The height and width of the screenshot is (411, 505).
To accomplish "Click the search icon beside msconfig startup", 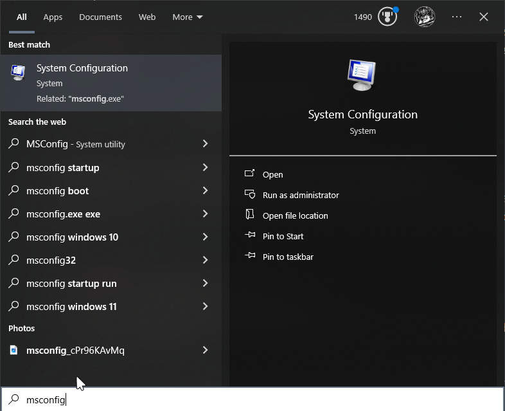I will point(13,167).
